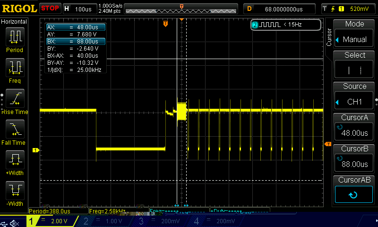Viewport: 378px width, 227px height.
Task: Click the orange trigger level marker at right edge
Action: click(328, 144)
